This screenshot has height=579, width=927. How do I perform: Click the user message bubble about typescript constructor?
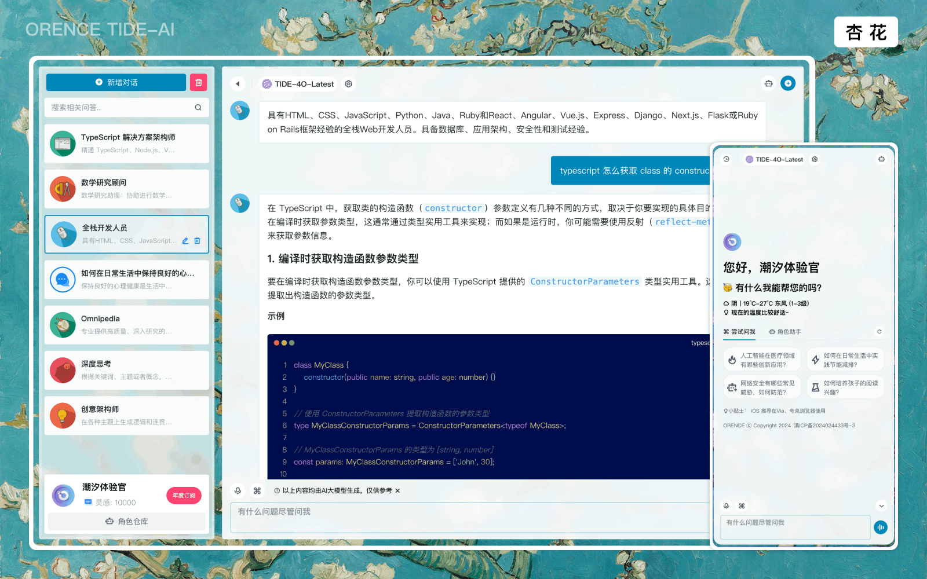630,171
